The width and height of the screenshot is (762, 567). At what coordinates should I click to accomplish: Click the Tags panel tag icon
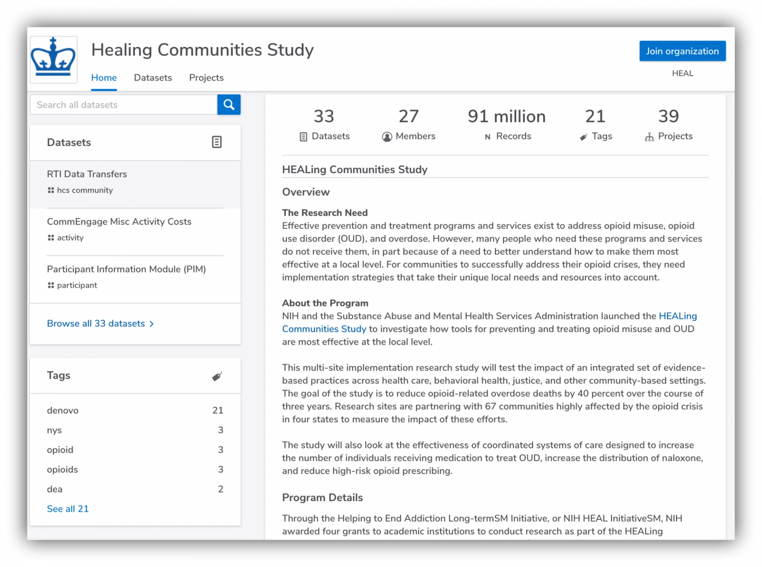point(217,376)
